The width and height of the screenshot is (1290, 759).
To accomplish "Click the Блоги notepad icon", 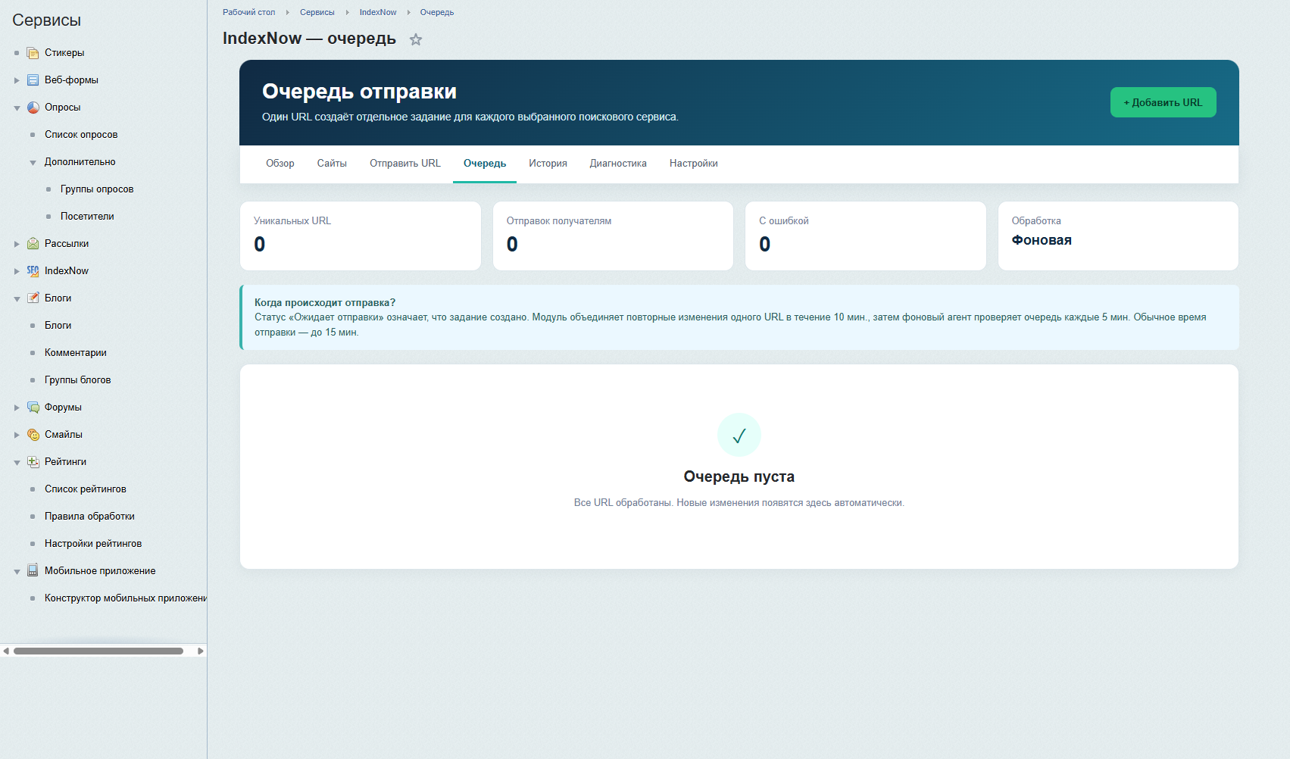I will (x=33, y=298).
